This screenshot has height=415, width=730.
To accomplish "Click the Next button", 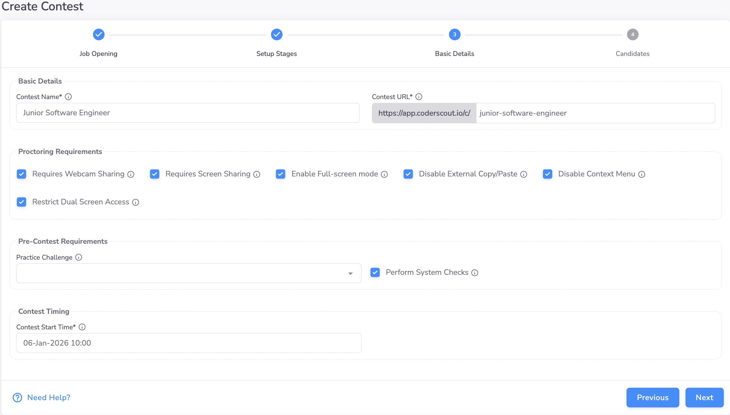I will 704,397.
